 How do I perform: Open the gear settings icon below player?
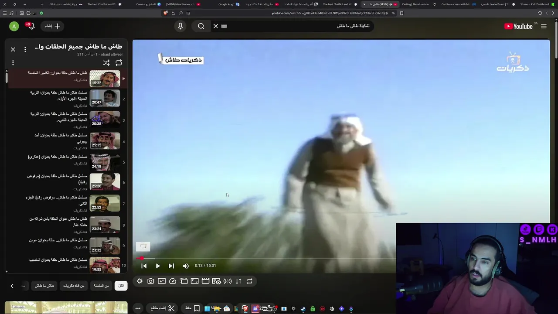139,281
